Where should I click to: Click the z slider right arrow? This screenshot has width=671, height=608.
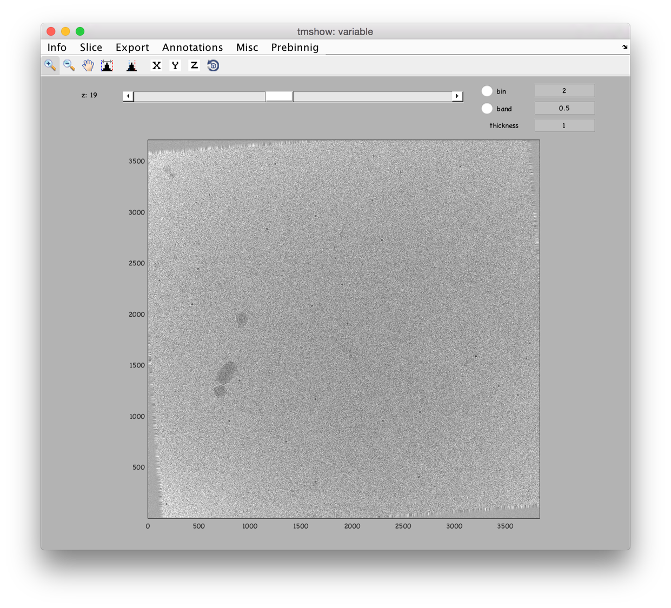457,96
